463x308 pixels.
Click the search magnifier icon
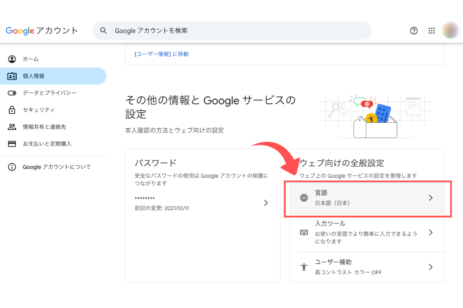(104, 30)
